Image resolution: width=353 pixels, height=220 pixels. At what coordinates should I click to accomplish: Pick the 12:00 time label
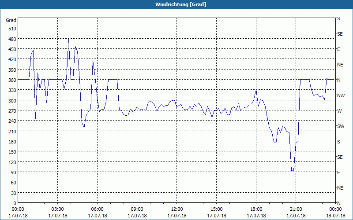177,209
